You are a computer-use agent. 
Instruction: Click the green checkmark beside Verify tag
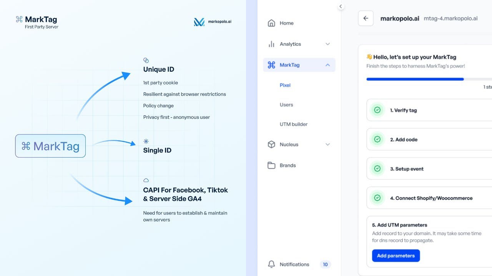pos(377,110)
